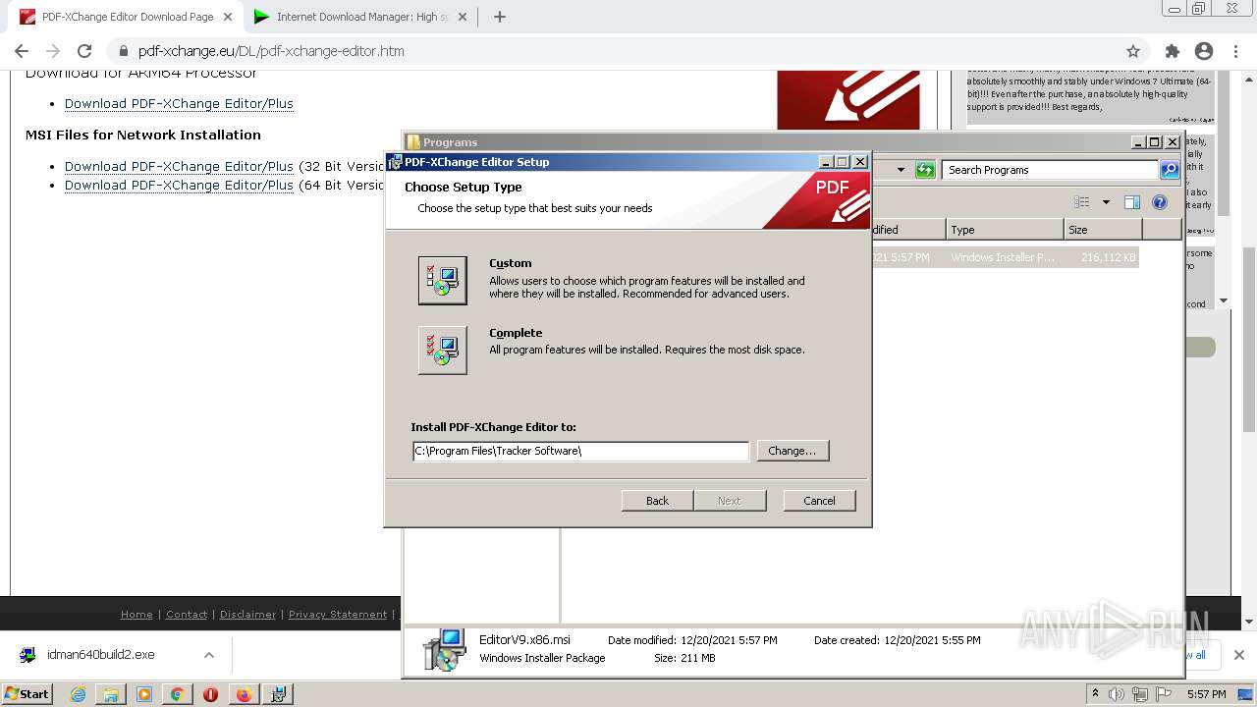Switch to the PDF-XChange Editor Download Page tab
Viewport: 1257px width, 707px height.
(x=128, y=17)
